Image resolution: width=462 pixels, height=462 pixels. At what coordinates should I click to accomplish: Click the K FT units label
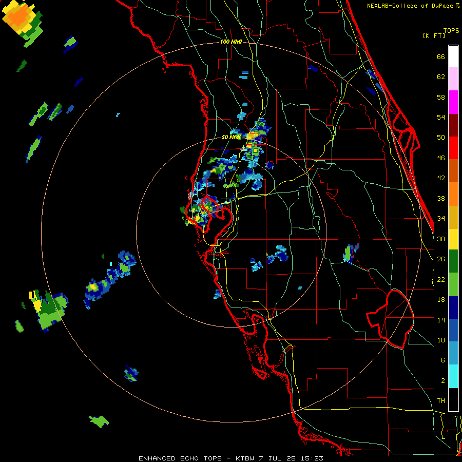(434, 36)
